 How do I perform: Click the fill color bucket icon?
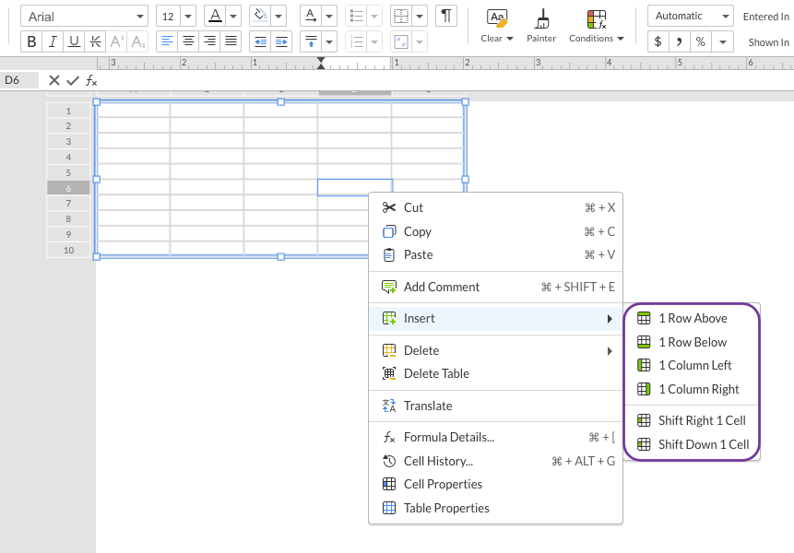260,17
